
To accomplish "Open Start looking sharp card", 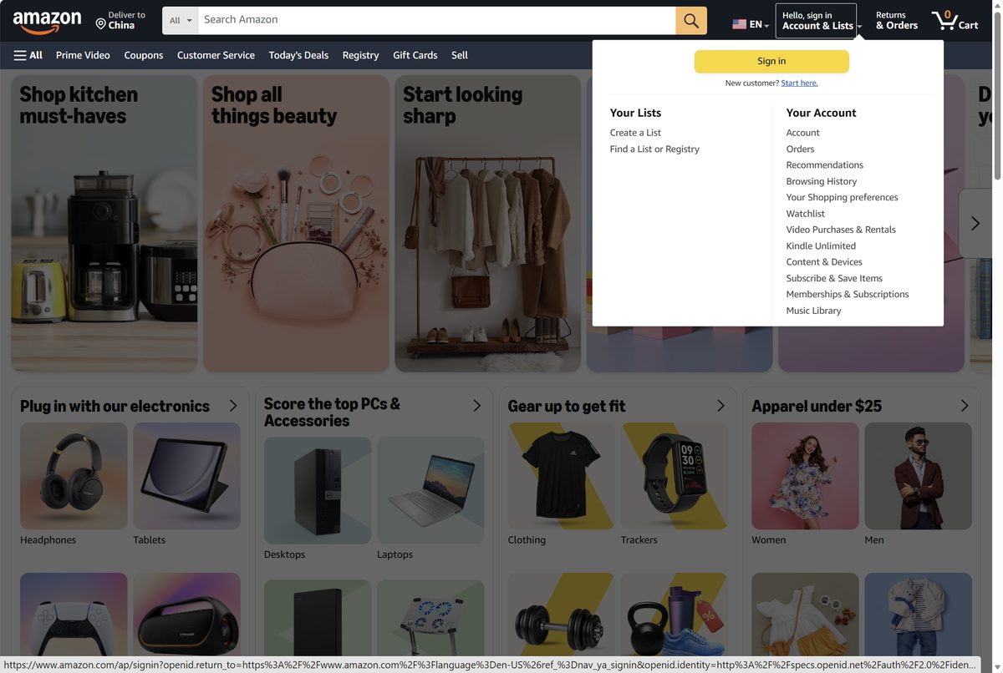I will pos(488,224).
